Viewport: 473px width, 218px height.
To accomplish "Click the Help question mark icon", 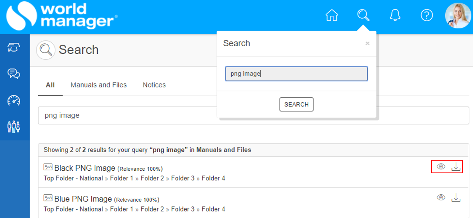I will pyautogui.click(x=427, y=15).
